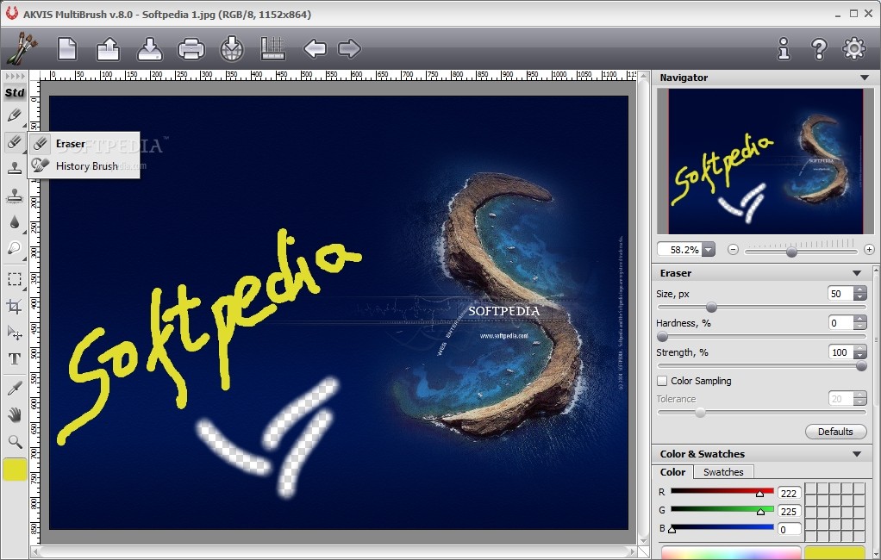Redo with the right arrow icon
This screenshot has width=881, height=560.
pyautogui.click(x=349, y=48)
